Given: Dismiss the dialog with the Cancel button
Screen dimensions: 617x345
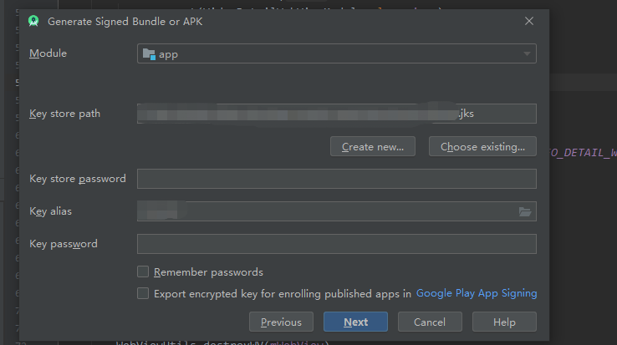Looking at the screenshot, I should point(430,322).
